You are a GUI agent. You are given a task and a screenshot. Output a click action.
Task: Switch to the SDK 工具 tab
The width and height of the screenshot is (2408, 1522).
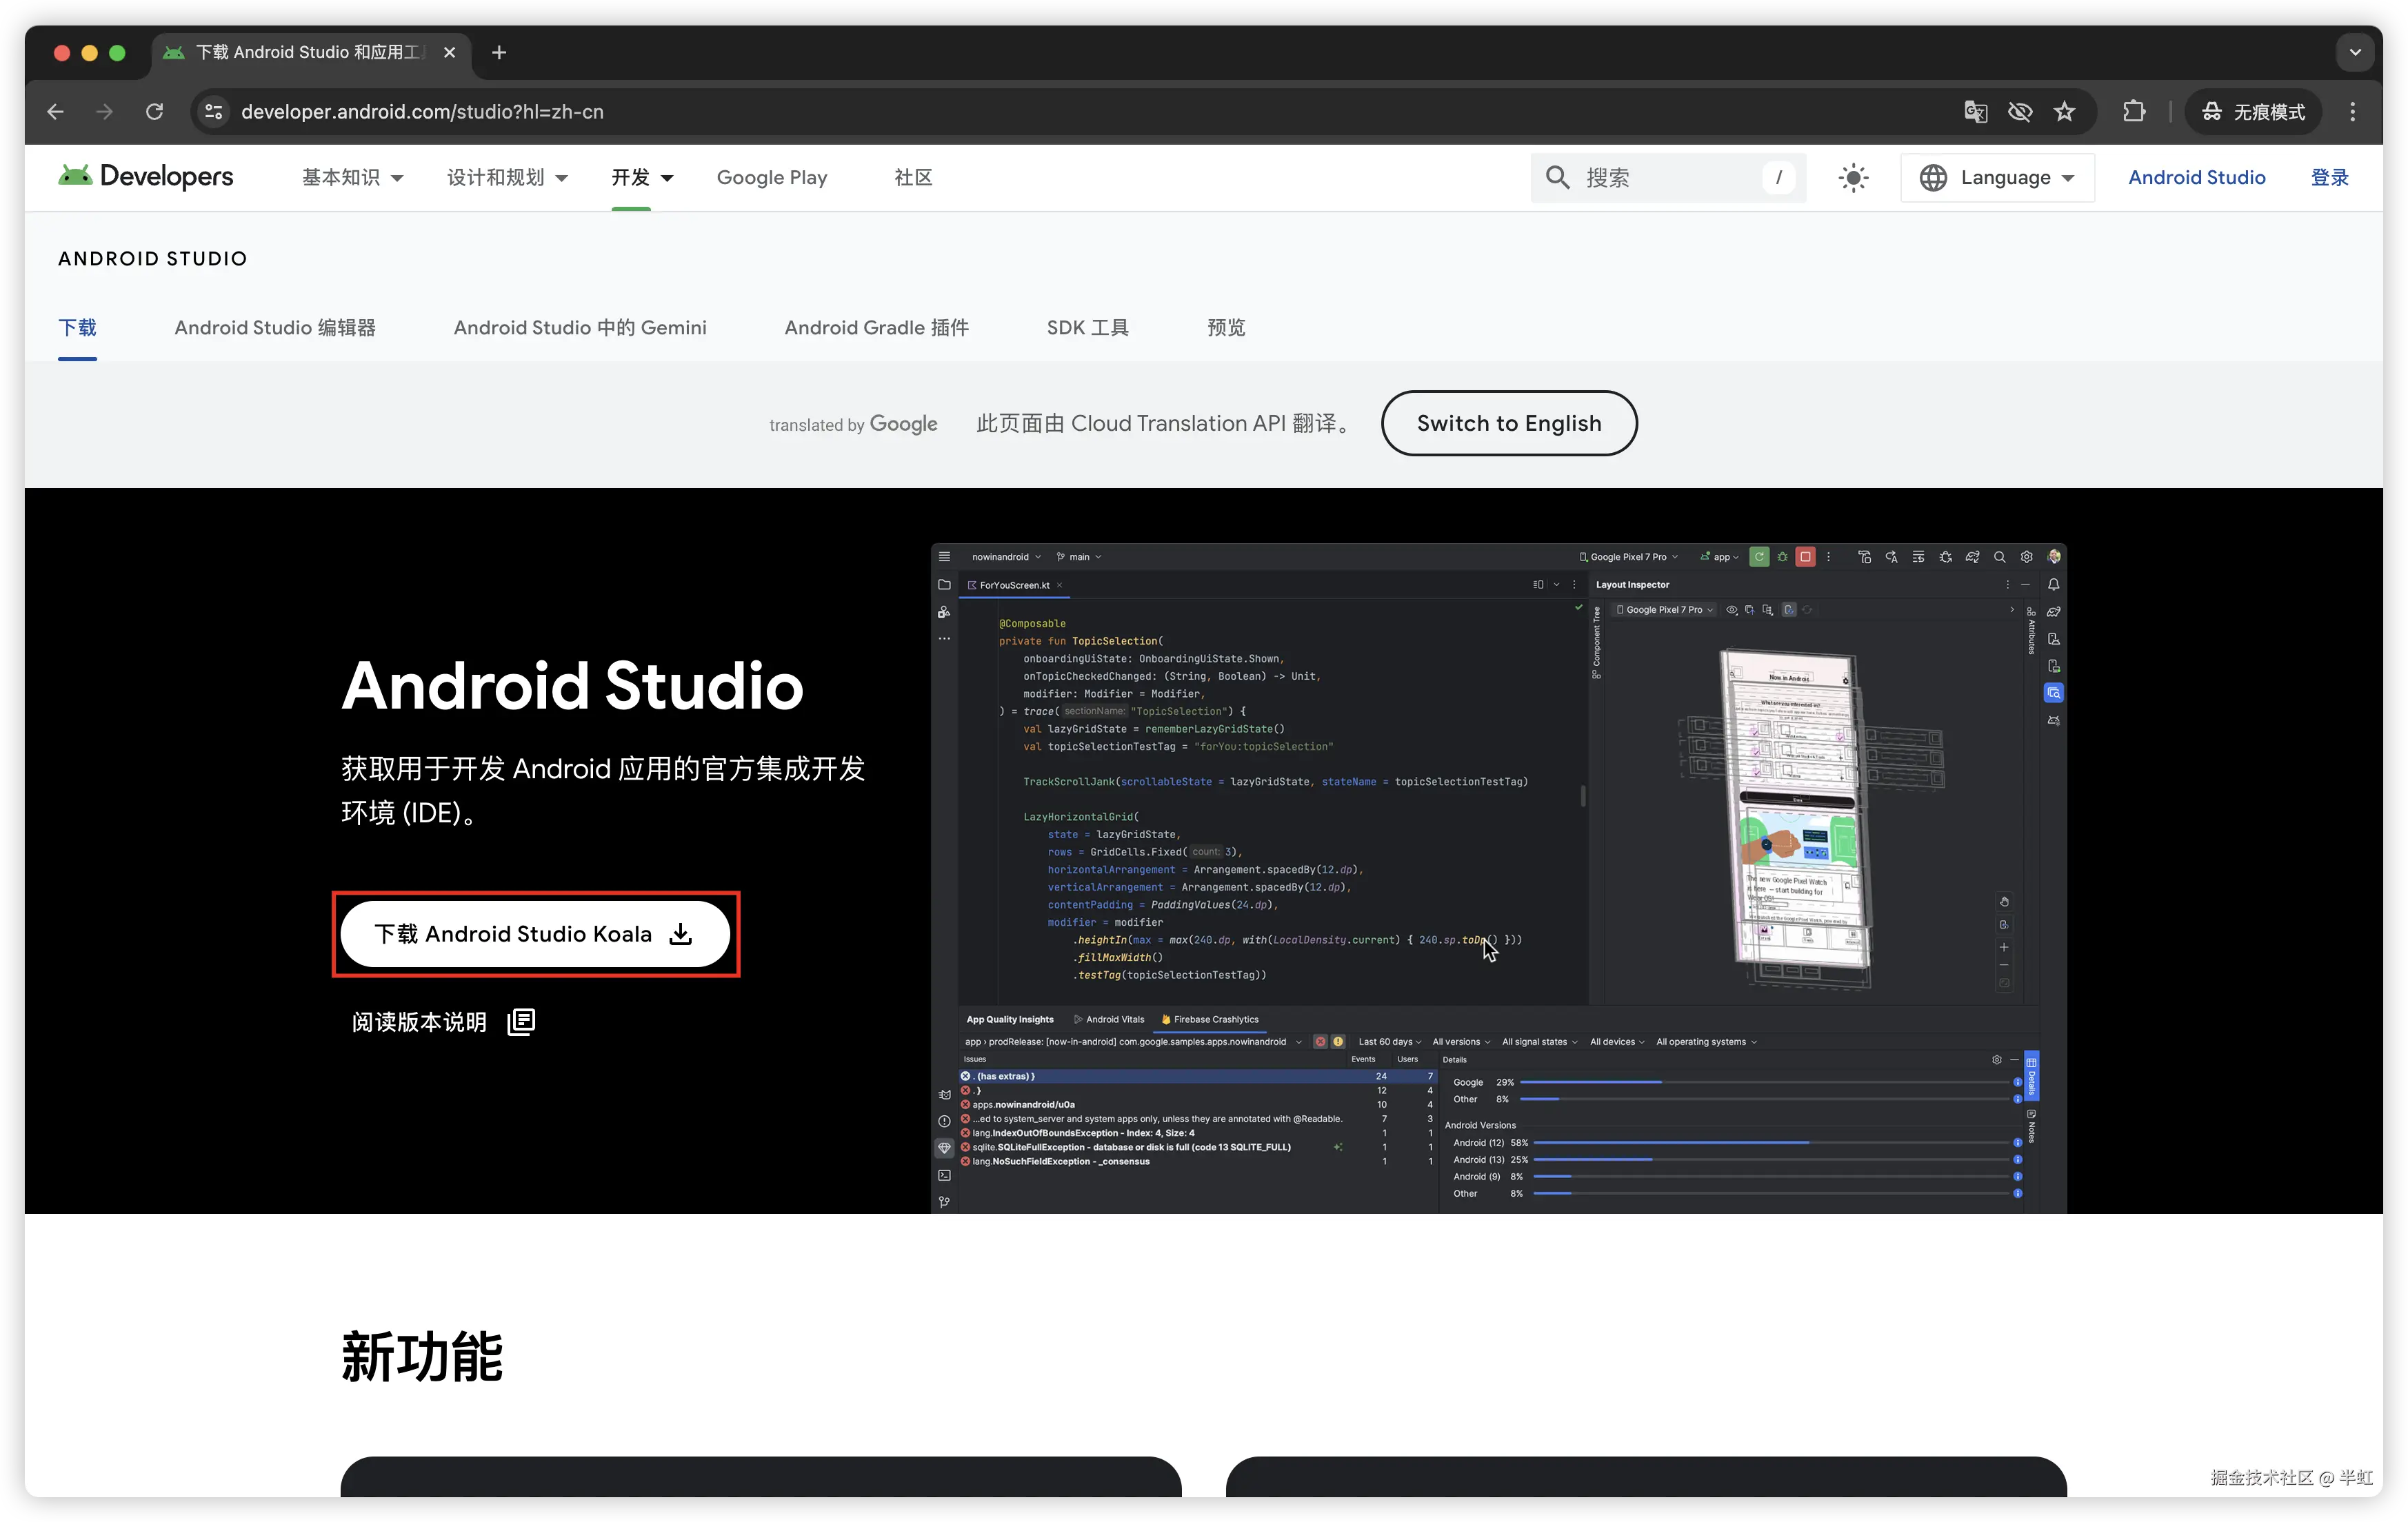pos(1087,328)
